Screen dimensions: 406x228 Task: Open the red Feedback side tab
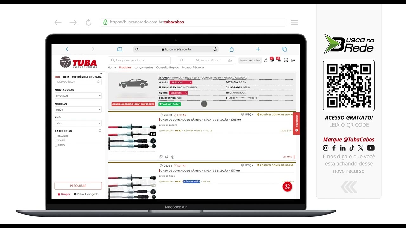coord(297,123)
